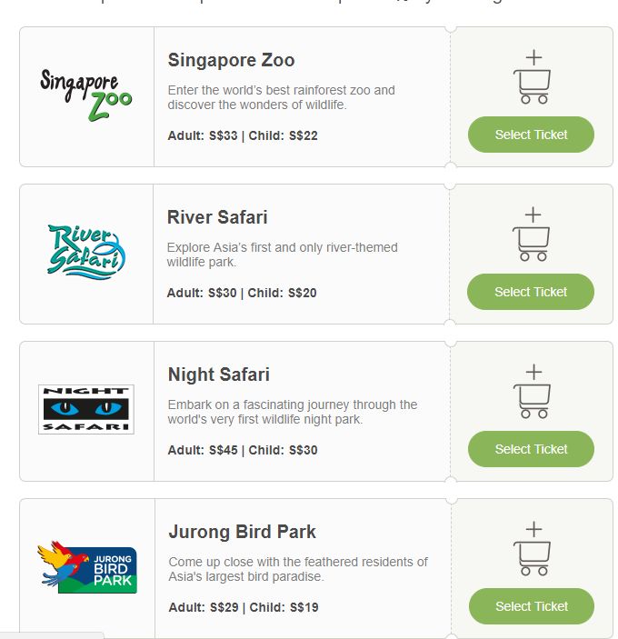The height and width of the screenshot is (639, 618).
Task: Click the Jurong Bird Park price line
Action: [x=243, y=607]
